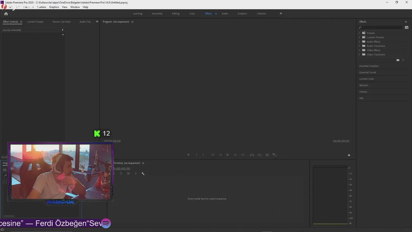Viewport: 412px width, 232px height.
Task: Open the Markers panel
Action: [x=364, y=85]
